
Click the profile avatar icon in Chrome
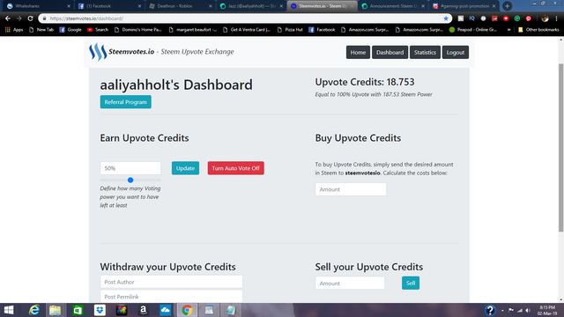click(x=545, y=18)
